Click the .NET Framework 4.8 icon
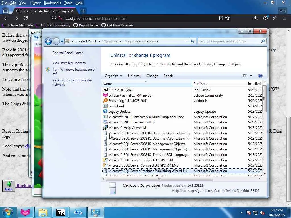The image size is (291, 218). pyautogui.click(x=105, y=122)
